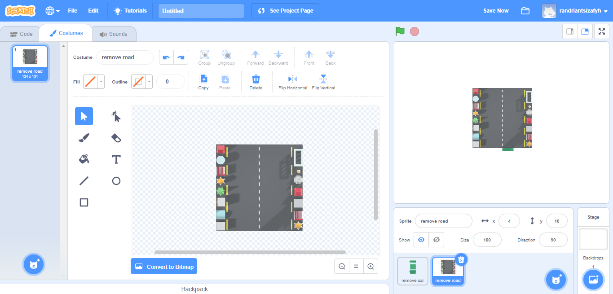The height and width of the screenshot is (294, 613).
Task: Choose the Text tool
Action: click(115, 159)
